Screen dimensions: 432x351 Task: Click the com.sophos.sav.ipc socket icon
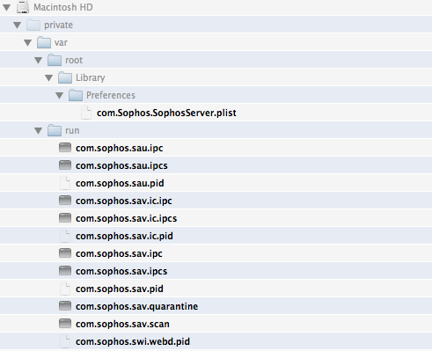(x=65, y=253)
